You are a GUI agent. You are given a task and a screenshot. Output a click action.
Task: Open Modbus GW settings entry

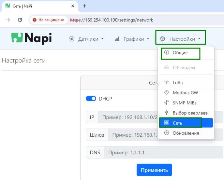186,93
